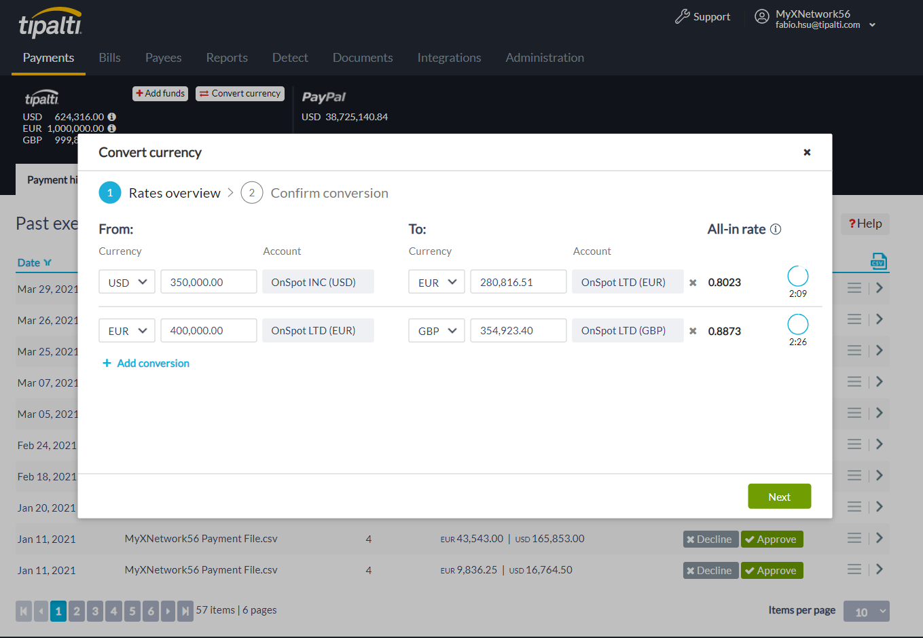The width and height of the screenshot is (923, 638).
Task: Open the Documents tab
Action: (x=363, y=58)
